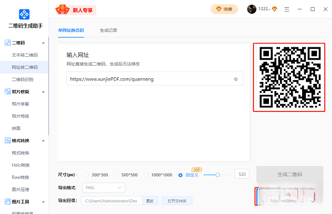Close the application window
Image resolution: width=332 pixels, height=214 pixels.
[325, 9]
